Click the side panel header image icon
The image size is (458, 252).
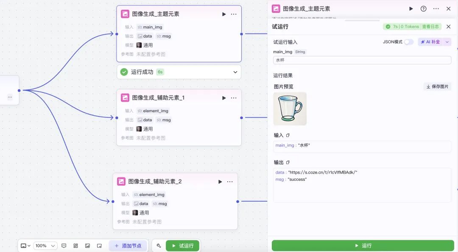(276, 9)
